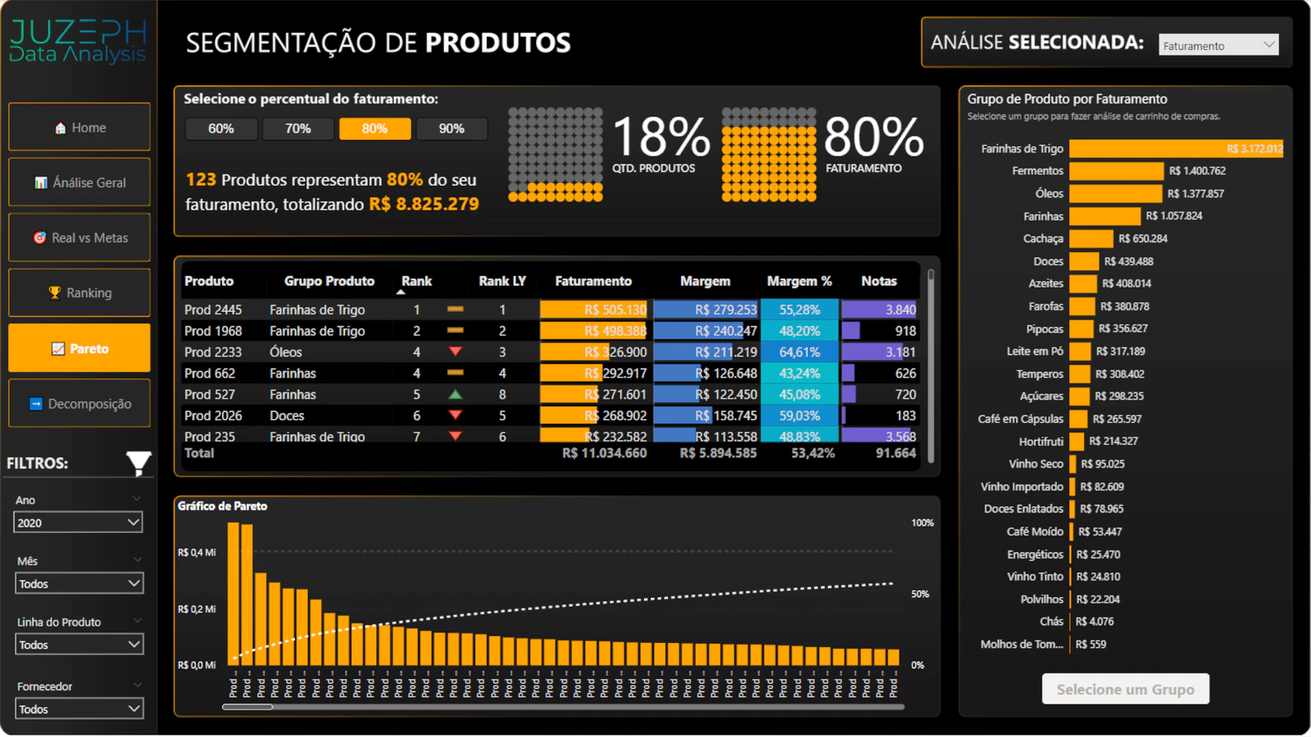Image resolution: width=1311 pixels, height=737 pixels.
Task: Select the Farinhas de Trigo revenue bar
Action: [1176, 148]
